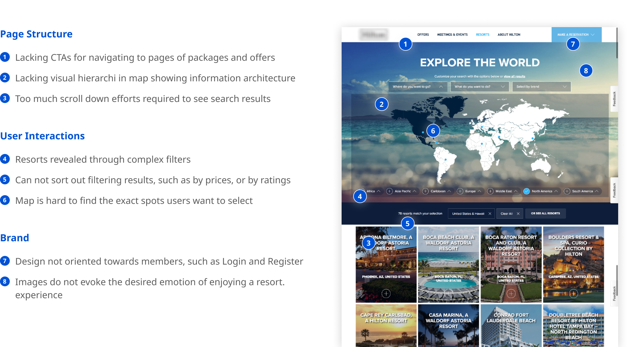Click the 'Page Structure' heading

click(36, 34)
